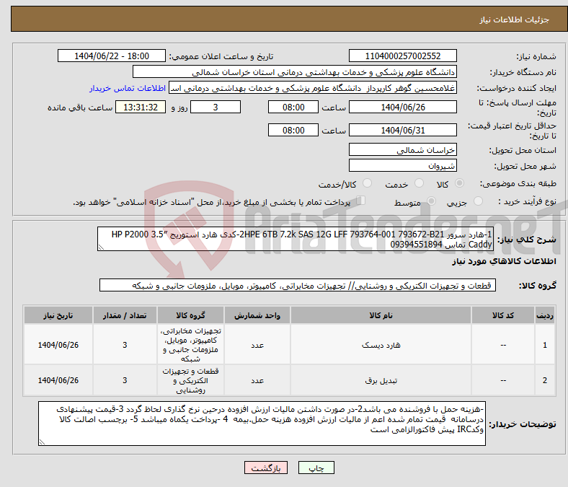The height and width of the screenshot is (487, 568).
Task: Click the buyer organization name field
Action: (x=295, y=72)
